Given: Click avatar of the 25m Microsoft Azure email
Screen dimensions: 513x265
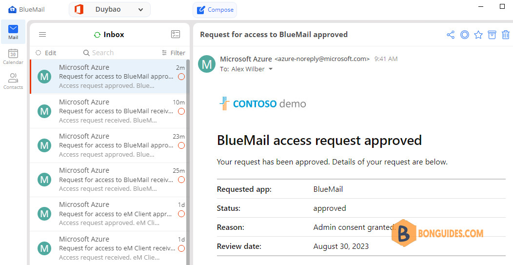Looking at the screenshot, I should (x=44, y=180).
